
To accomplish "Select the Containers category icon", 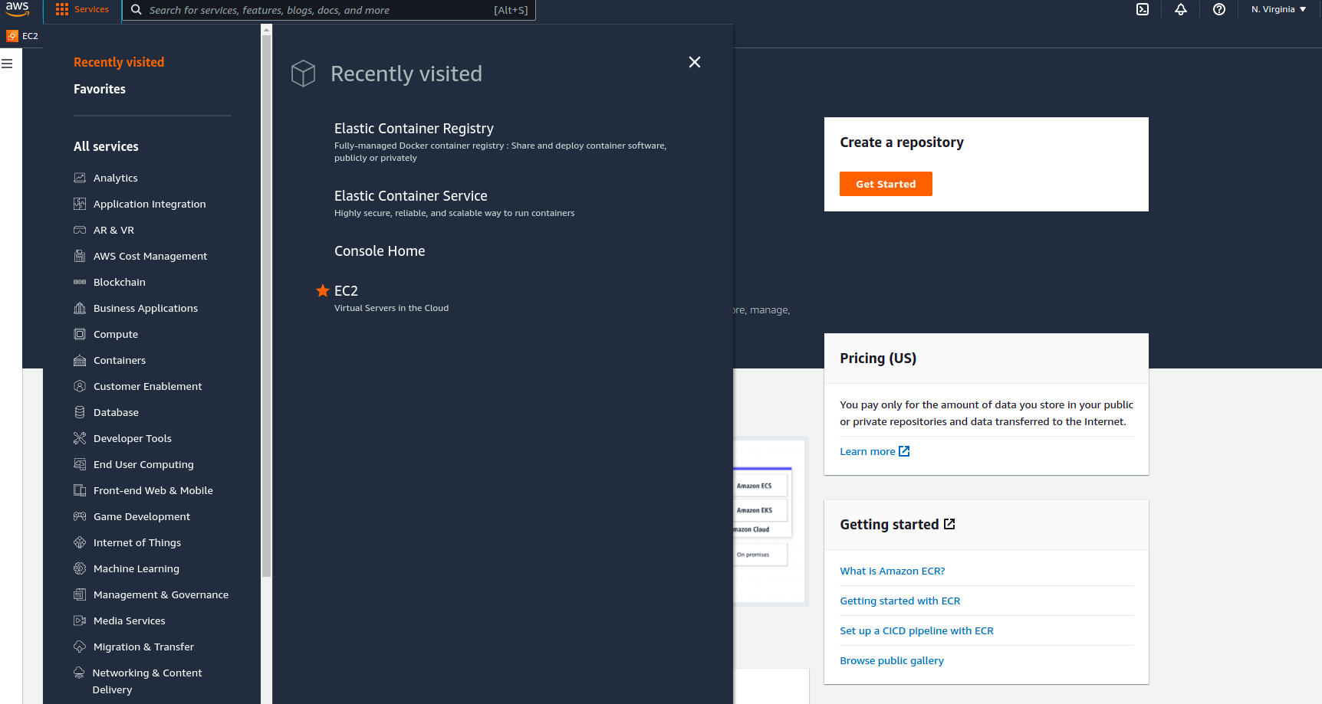I will [81, 360].
